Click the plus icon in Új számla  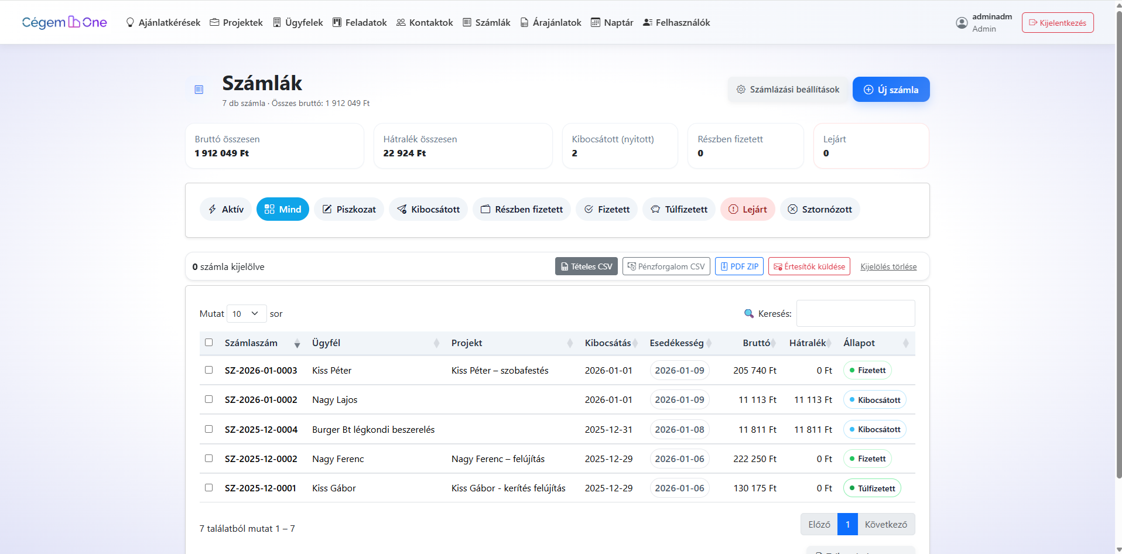pos(868,90)
